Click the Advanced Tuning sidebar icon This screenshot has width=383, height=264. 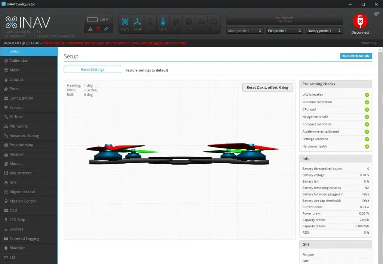[x=6, y=136]
